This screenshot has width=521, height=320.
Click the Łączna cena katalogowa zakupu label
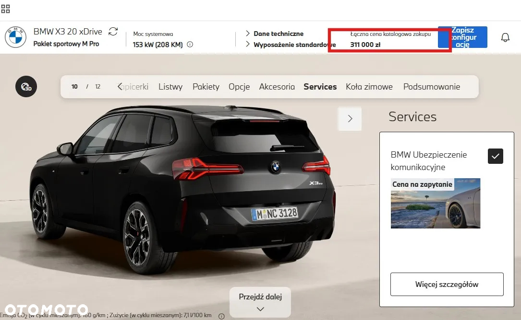[x=390, y=34]
